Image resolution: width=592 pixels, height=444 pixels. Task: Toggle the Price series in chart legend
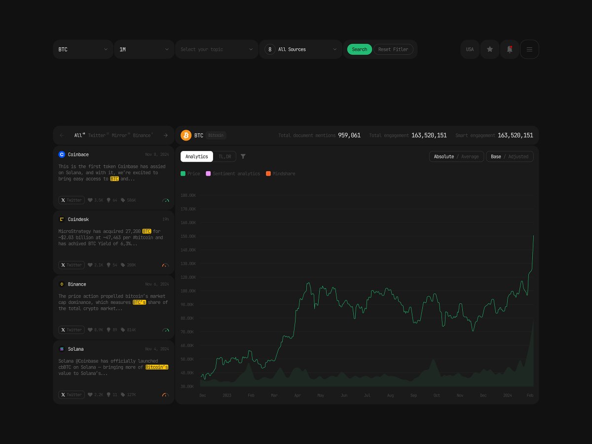[190, 174]
